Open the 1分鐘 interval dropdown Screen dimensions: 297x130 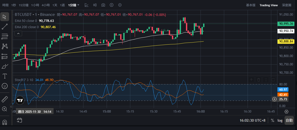(74, 5)
